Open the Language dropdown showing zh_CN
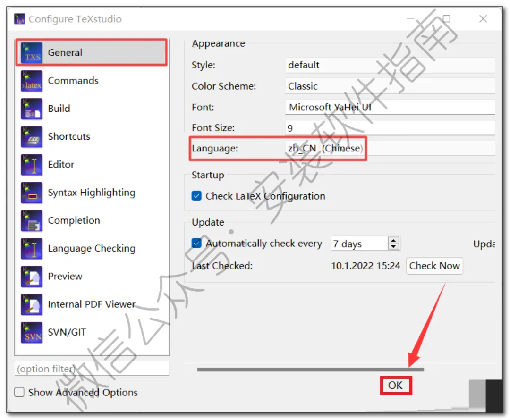 pyautogui.click(x=390, y=148)
